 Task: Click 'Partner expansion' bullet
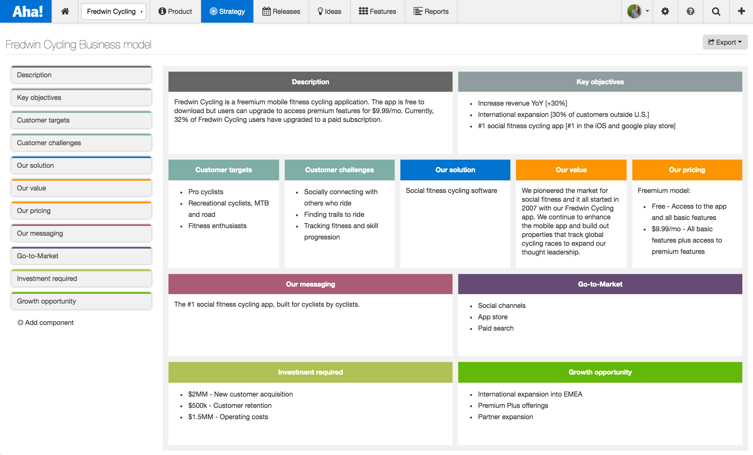(x=505, y=417)
